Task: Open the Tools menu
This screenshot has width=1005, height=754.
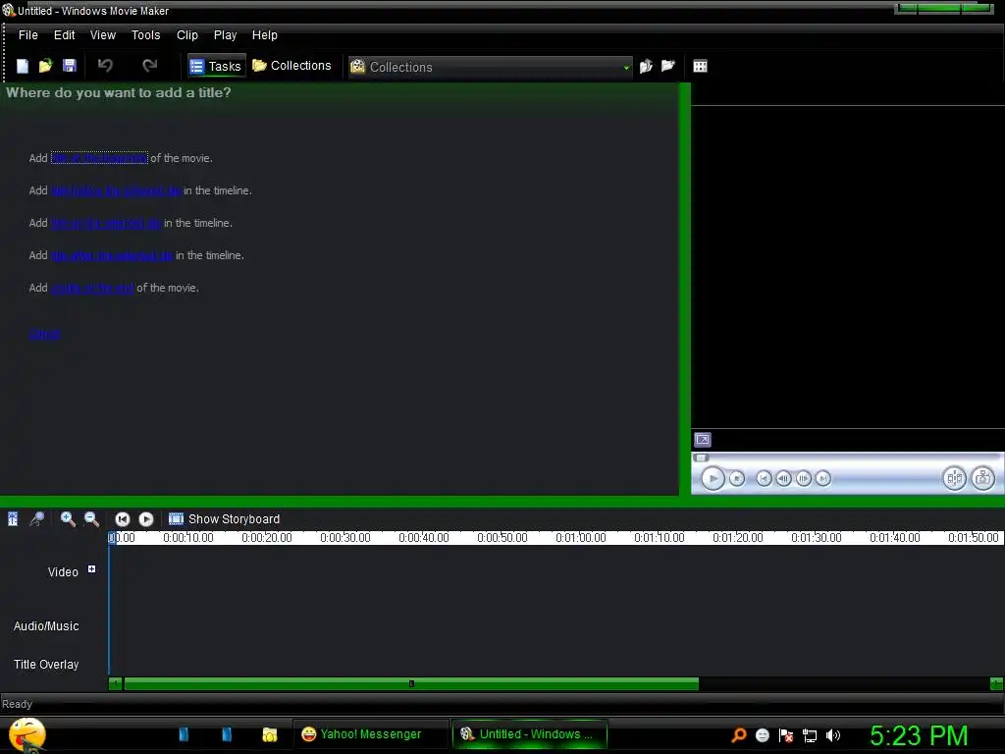Action: (145, 35)
